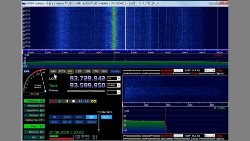Viewport: 250px width, 141px height.
Task: Click the 20.05.2025 1:07:00 clock text
Action: point(66,133)
